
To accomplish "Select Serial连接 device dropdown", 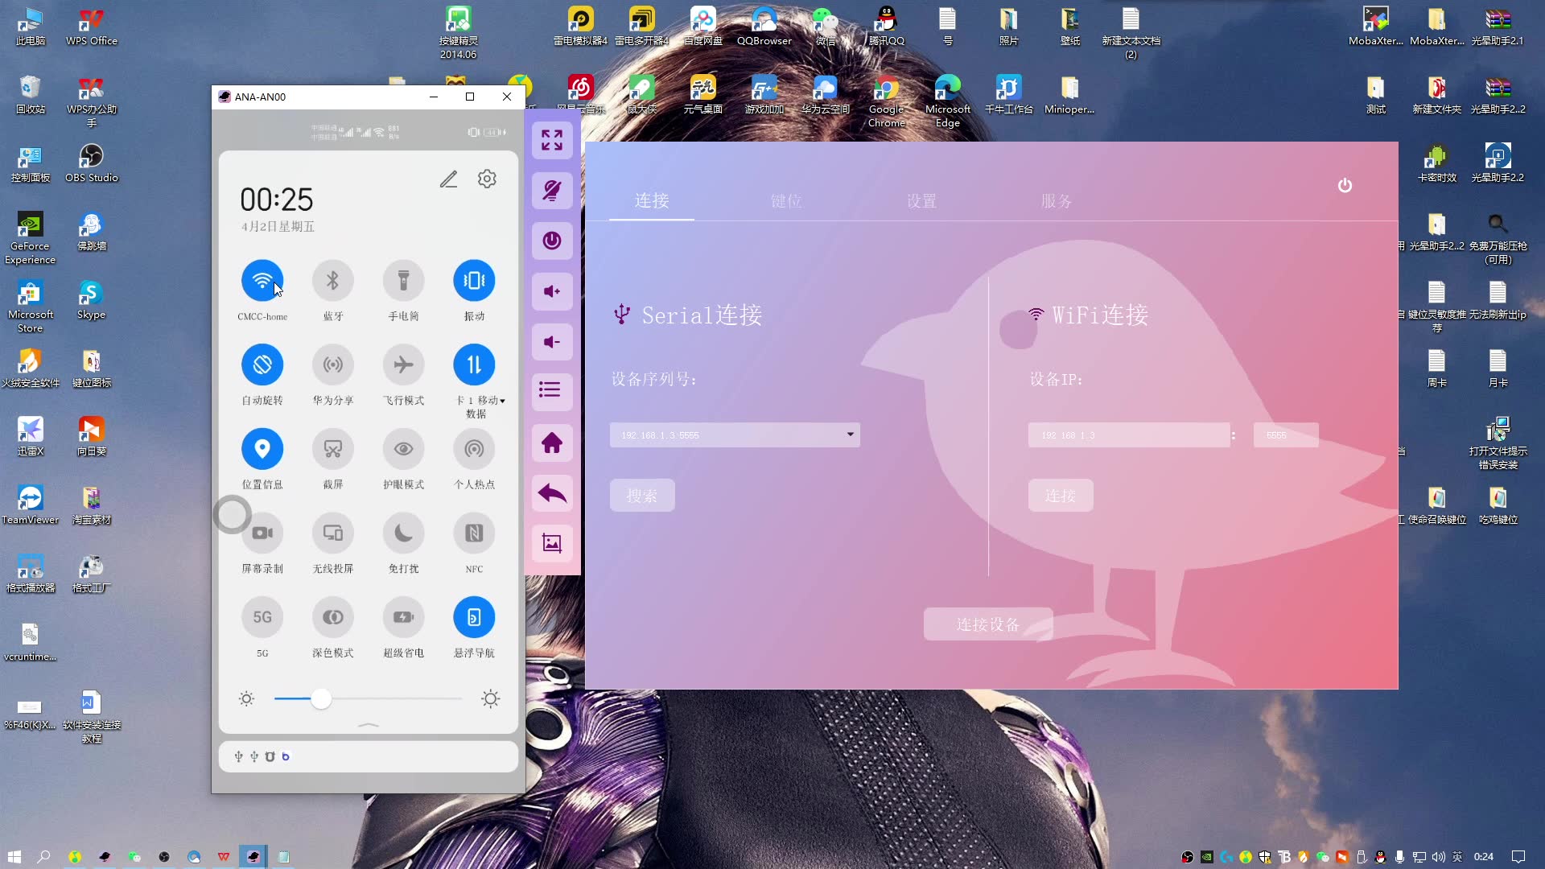I will (735, 435).
